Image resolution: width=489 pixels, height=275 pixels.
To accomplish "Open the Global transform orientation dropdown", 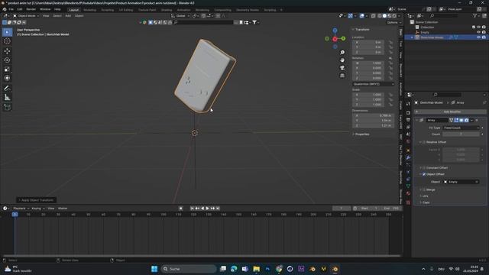I will (180, 15).
